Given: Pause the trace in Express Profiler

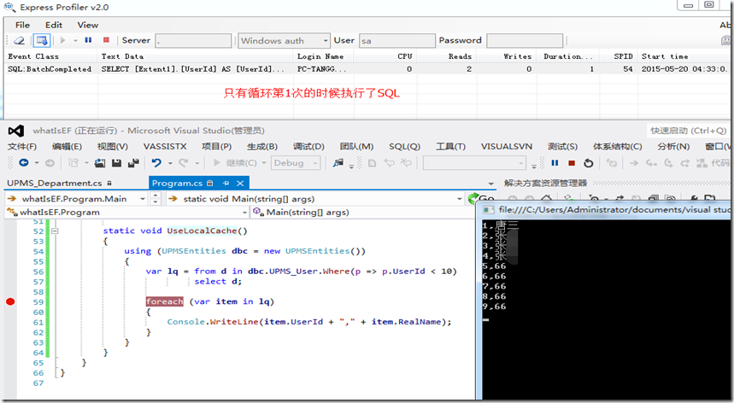Looking at the screenshot, I should (x=88, y=40).
